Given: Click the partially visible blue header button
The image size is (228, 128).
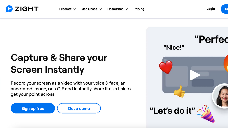Looking at the screenshot, I should point(224,9).
